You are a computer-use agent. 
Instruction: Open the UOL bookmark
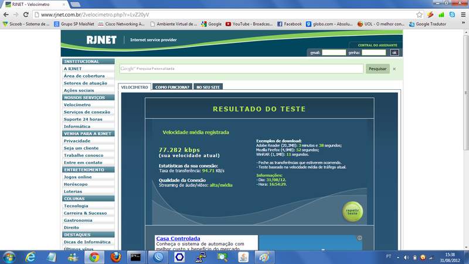380,24
